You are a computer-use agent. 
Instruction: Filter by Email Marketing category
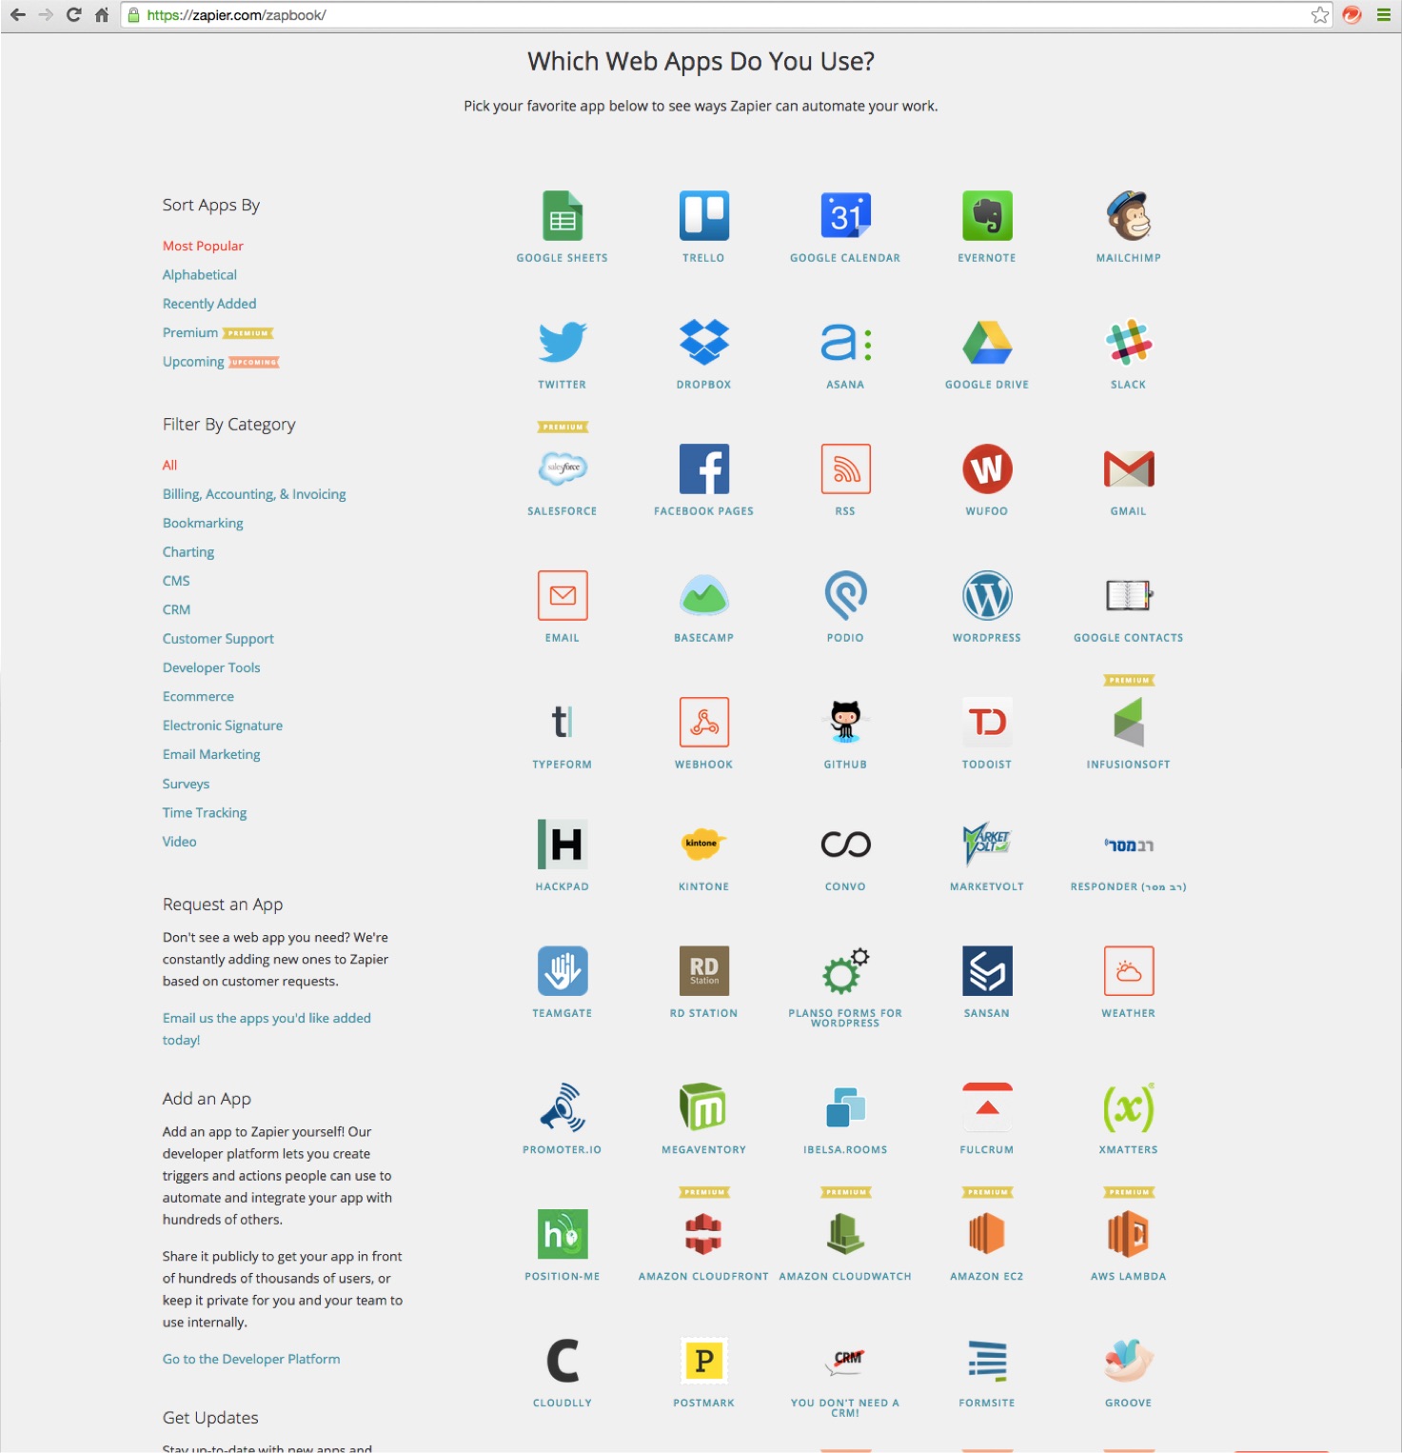[x=211, y=754]
